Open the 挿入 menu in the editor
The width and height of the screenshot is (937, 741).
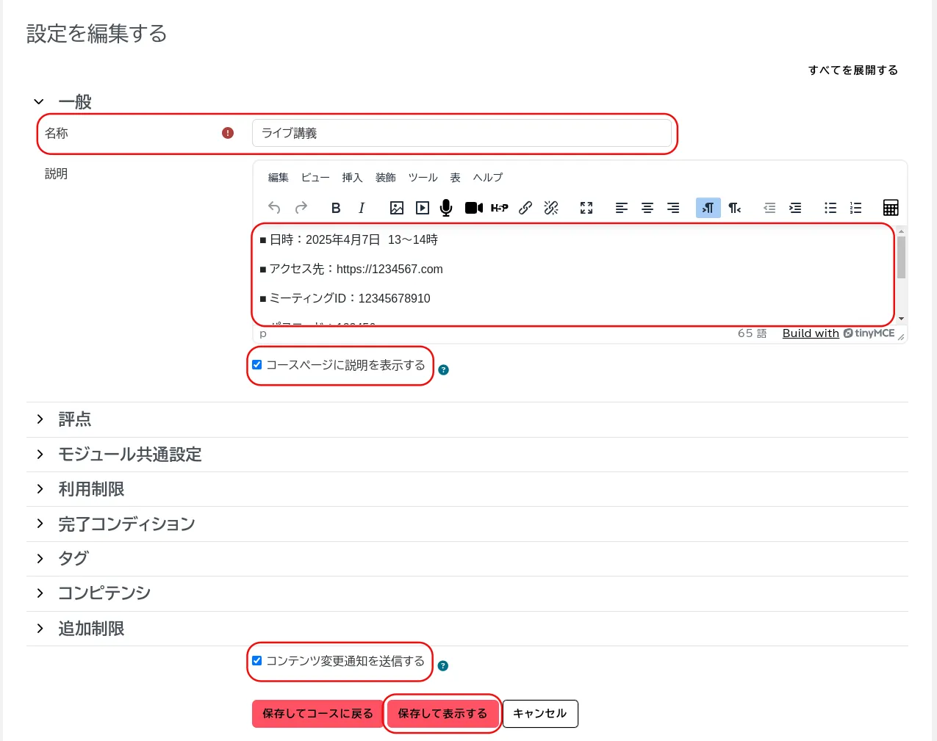[x=352, y=178]
